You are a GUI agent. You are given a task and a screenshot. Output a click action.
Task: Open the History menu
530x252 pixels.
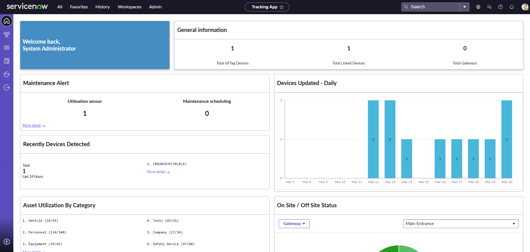(102, 7)
